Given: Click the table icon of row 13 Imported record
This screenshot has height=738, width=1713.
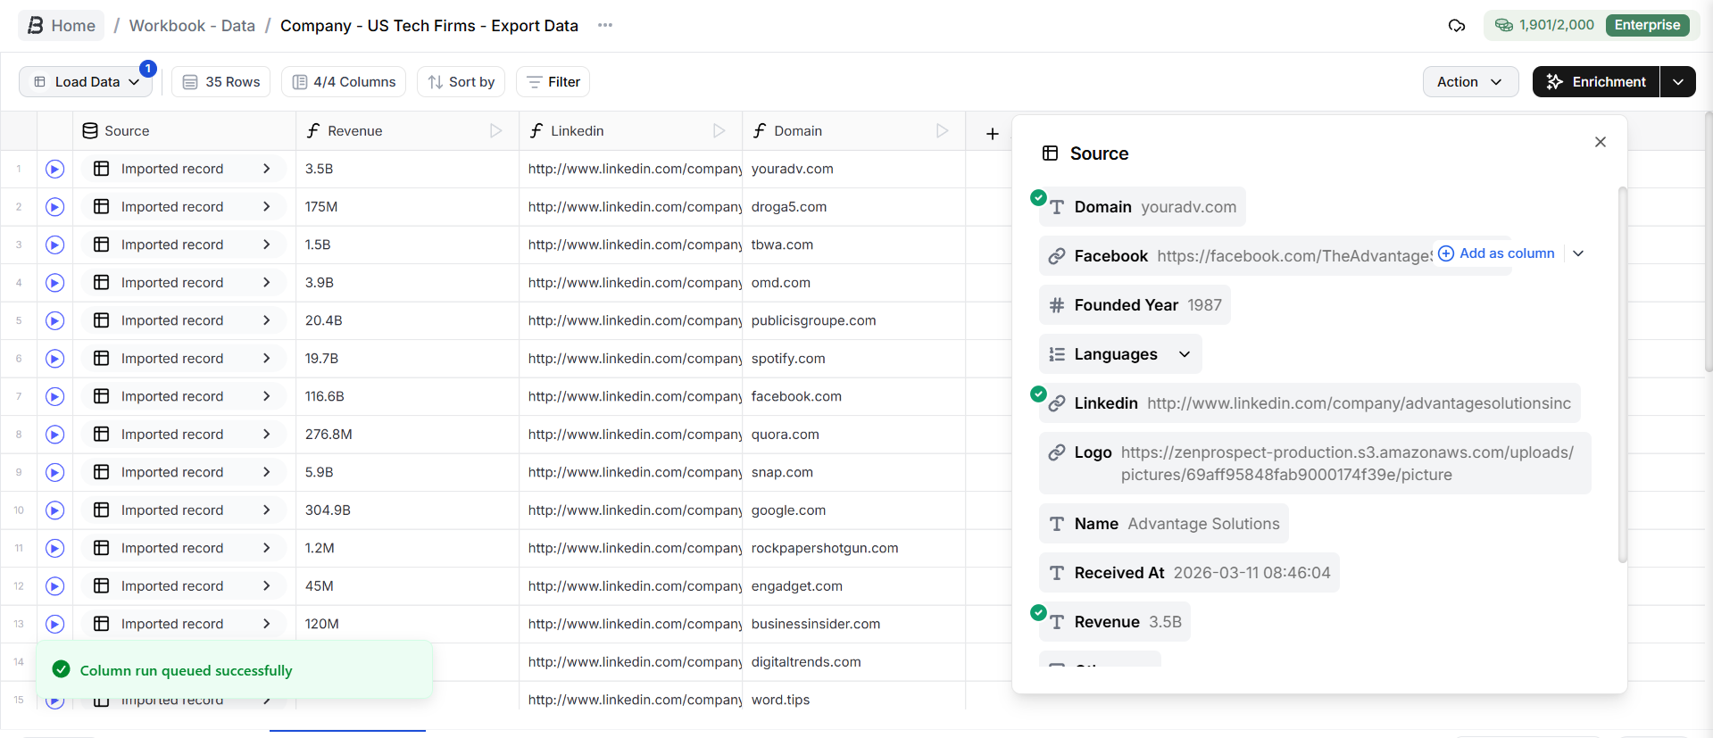Looking at the screenshot, I should coord(102,624).
